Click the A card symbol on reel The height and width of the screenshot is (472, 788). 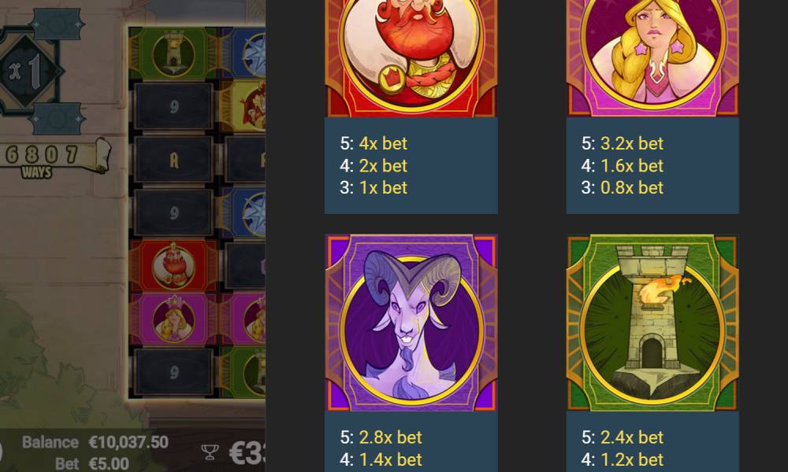click(174, 160)
